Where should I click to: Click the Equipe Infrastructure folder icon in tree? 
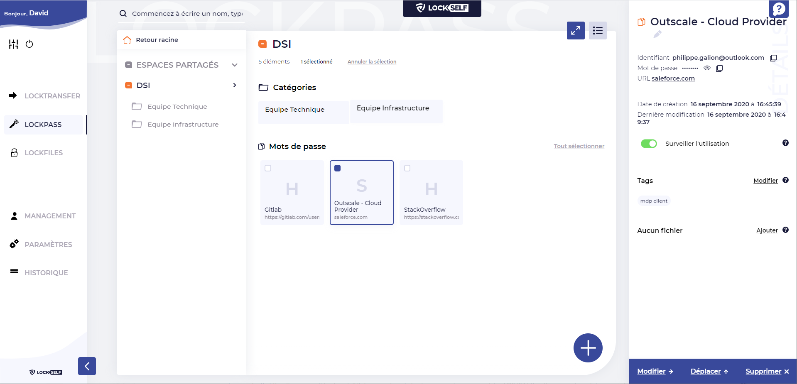pos(137,124)
